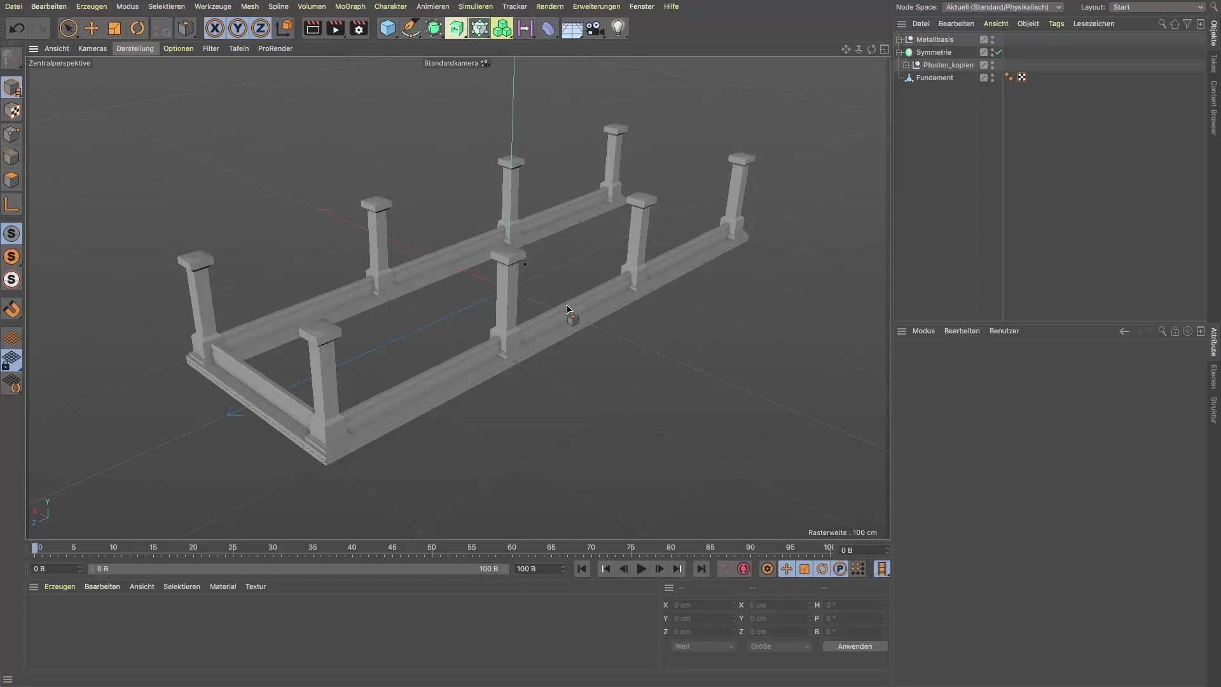Enable Axis mode L icon

click(x=11, y=204)
